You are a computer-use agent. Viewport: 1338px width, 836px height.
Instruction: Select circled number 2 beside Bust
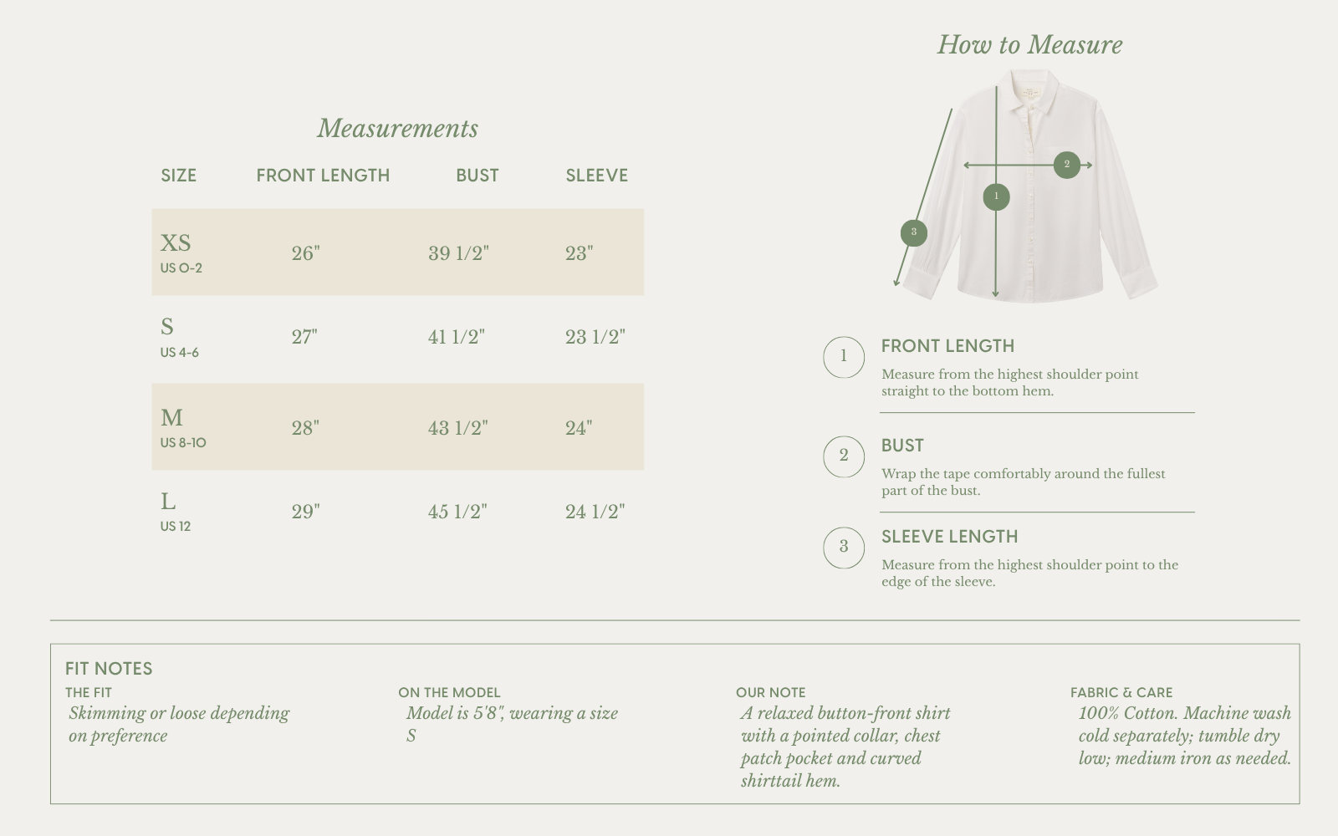click(x=844, y=456)
